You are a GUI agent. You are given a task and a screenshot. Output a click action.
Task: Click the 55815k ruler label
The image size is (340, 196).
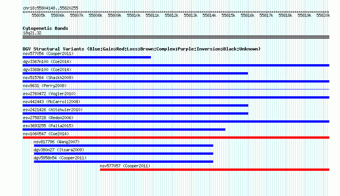228,15
